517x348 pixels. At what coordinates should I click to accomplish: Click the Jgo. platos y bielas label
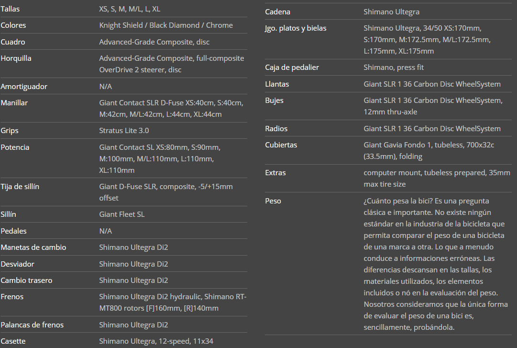click(x=296, y=28)
